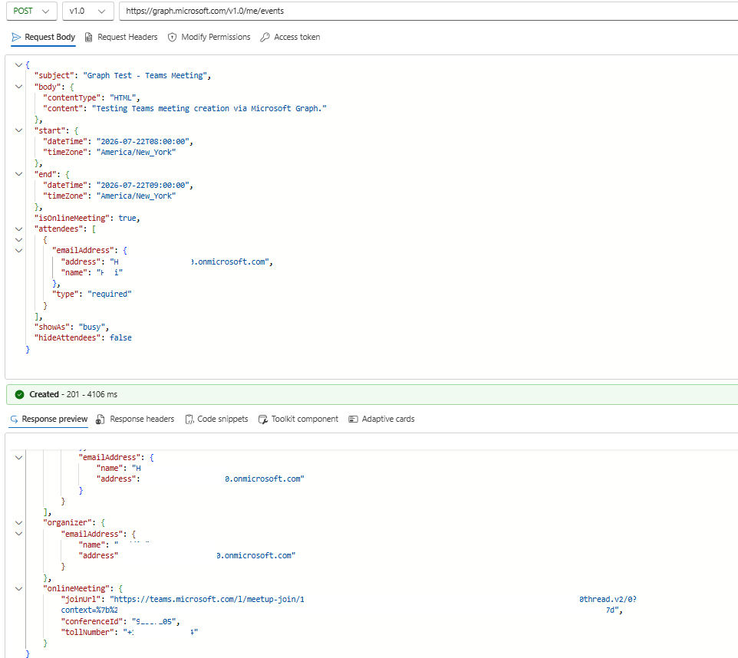The height and width of the screenshot is (658, 738).
Task: Click the "isOnlineMeeting": true line
Action: [x=87, y=218]
